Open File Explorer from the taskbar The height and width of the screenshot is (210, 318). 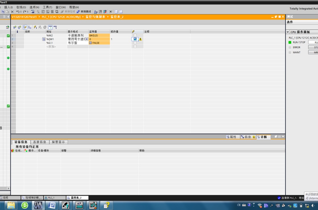pos(11,205)
